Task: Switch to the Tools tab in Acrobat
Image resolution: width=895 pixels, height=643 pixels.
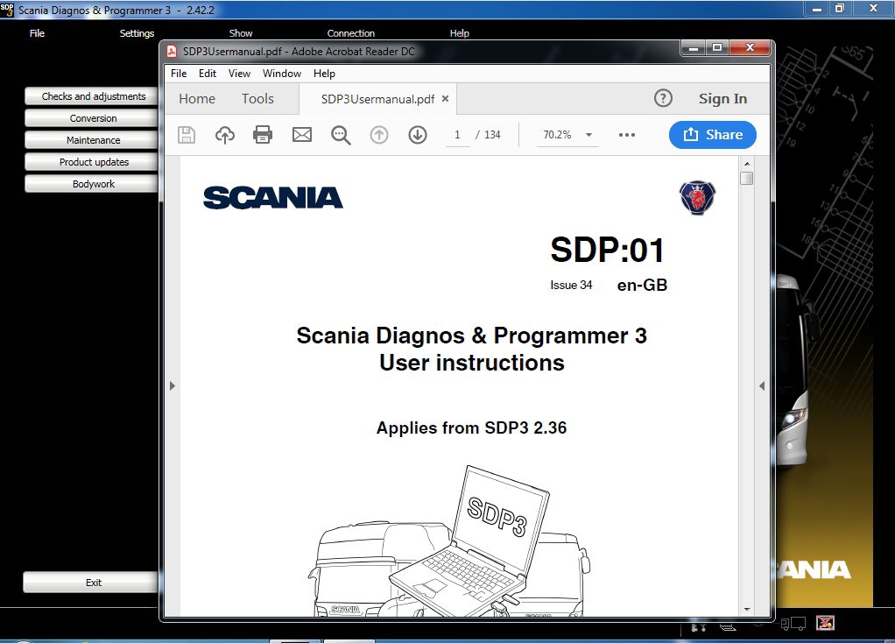Action: pyautogui.click(x=257, y=98)
